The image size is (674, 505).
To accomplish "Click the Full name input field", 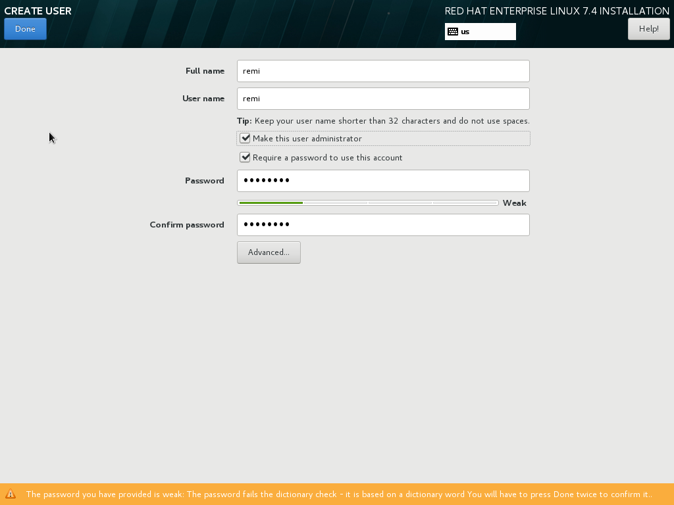I will pos(383,71).
